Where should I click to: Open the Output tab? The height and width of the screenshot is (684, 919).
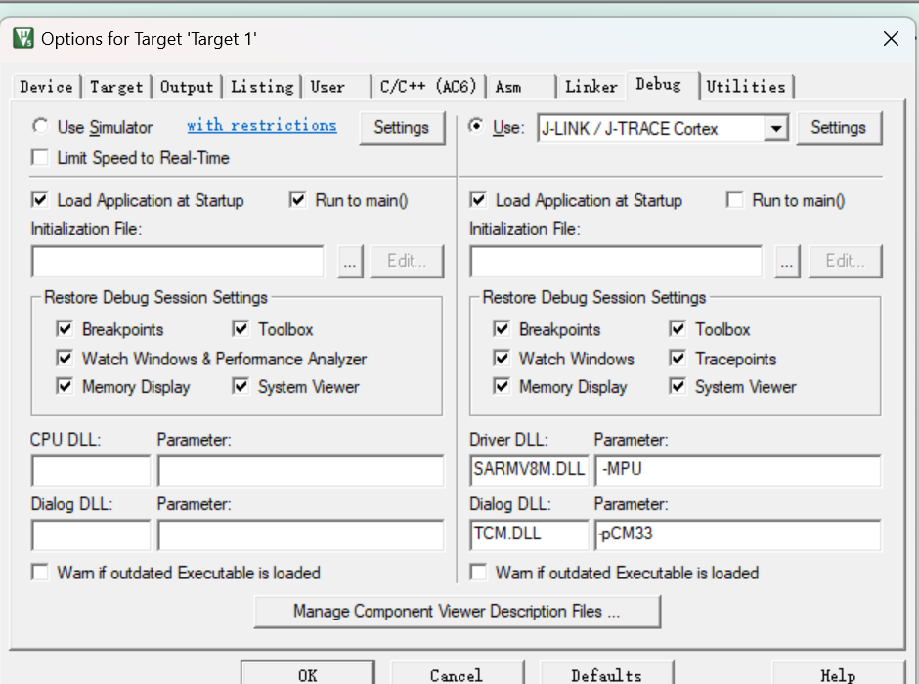pos(187,87)
